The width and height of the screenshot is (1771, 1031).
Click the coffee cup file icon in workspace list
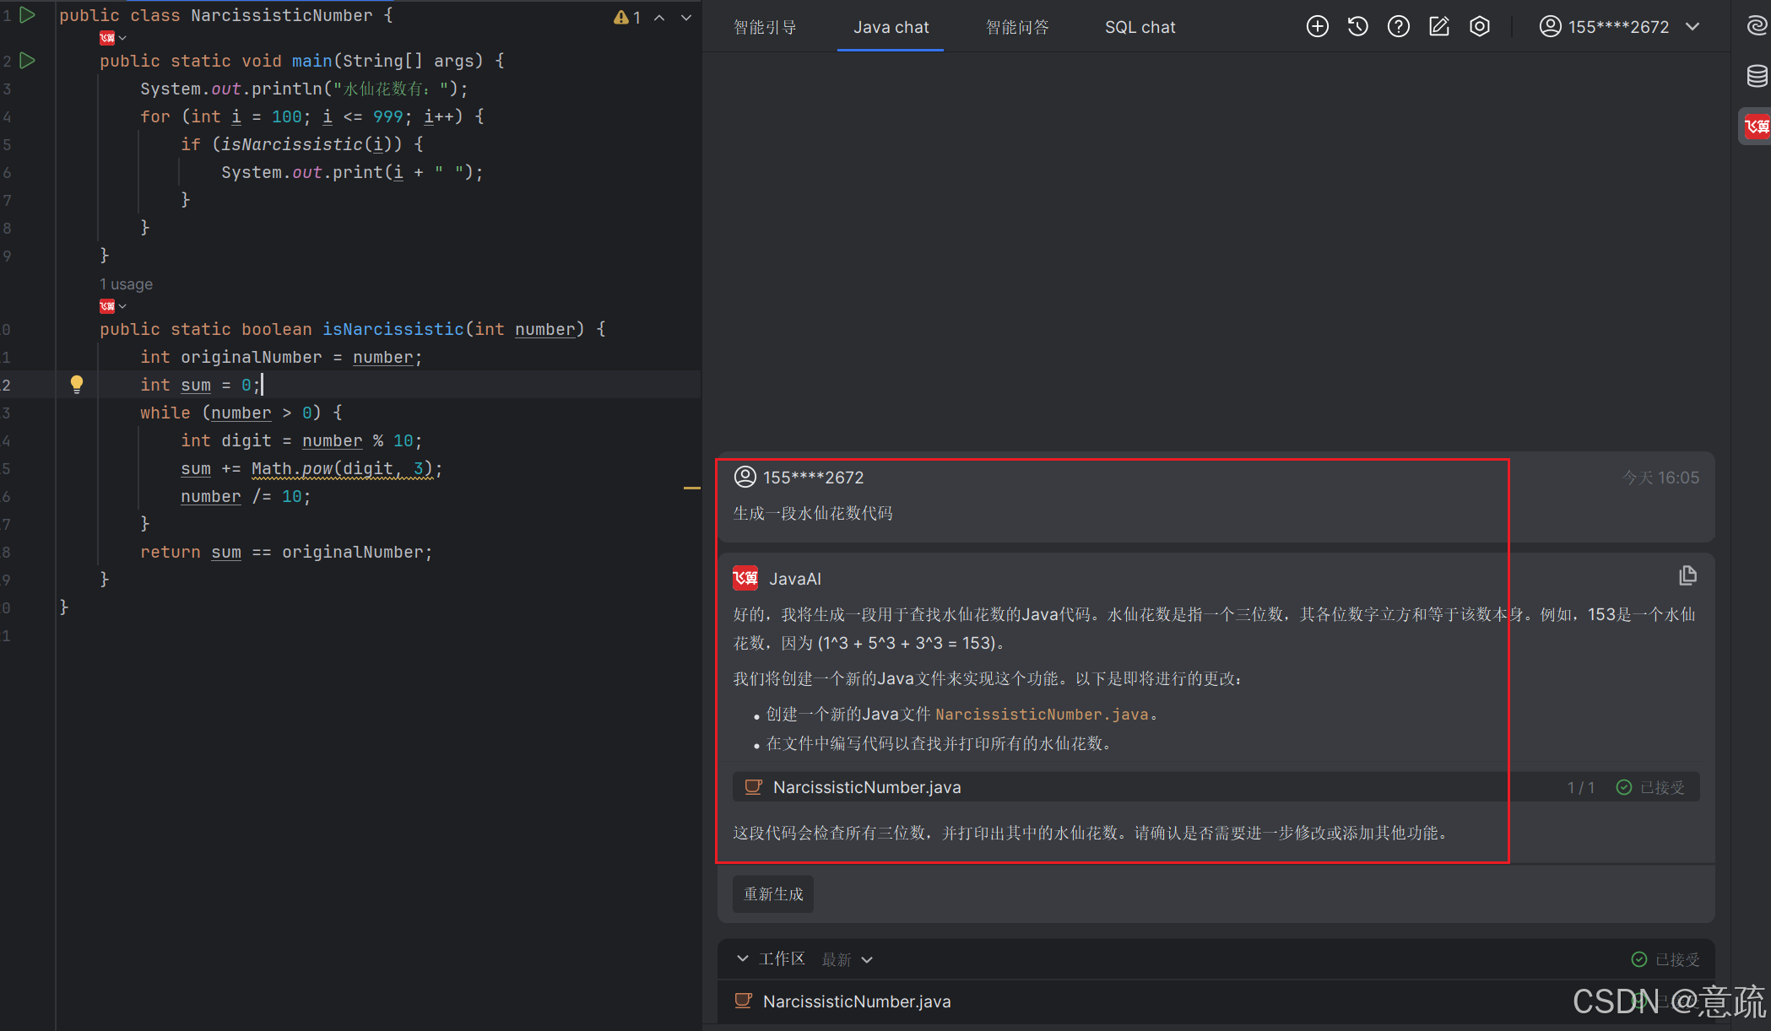pyautogui.click(x=743, y=1001)
